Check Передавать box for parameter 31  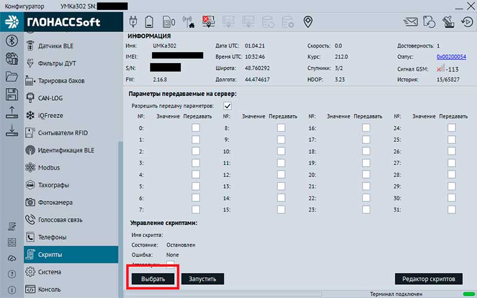(x=452, y=210)
